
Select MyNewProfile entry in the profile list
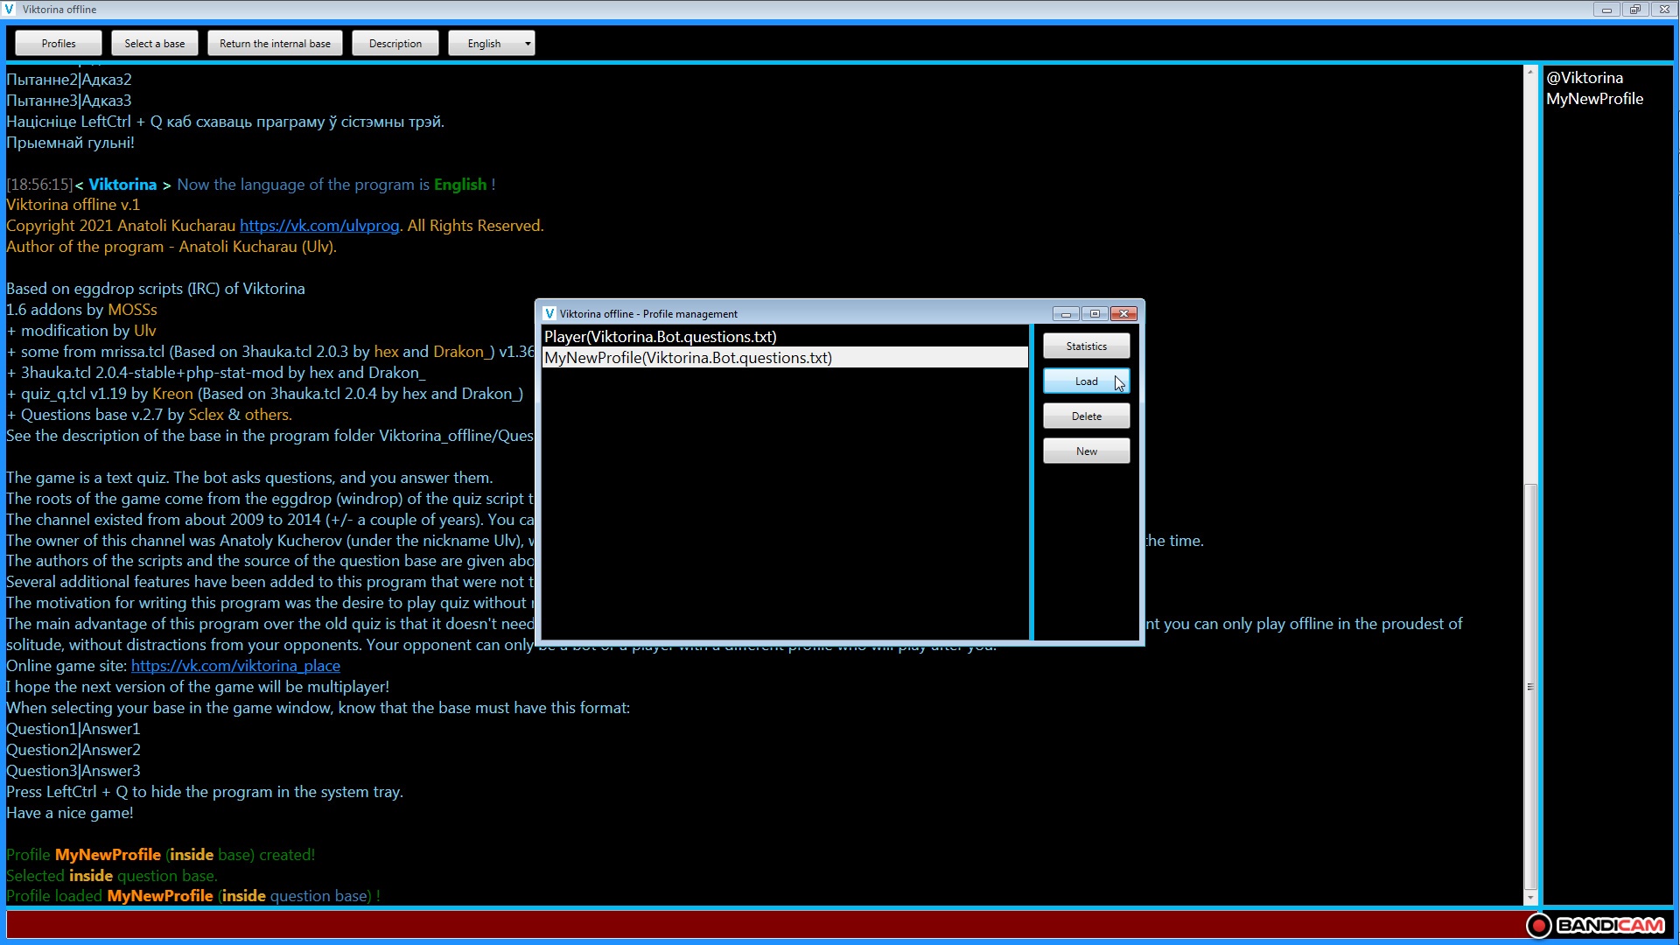[x=688, y=358]
